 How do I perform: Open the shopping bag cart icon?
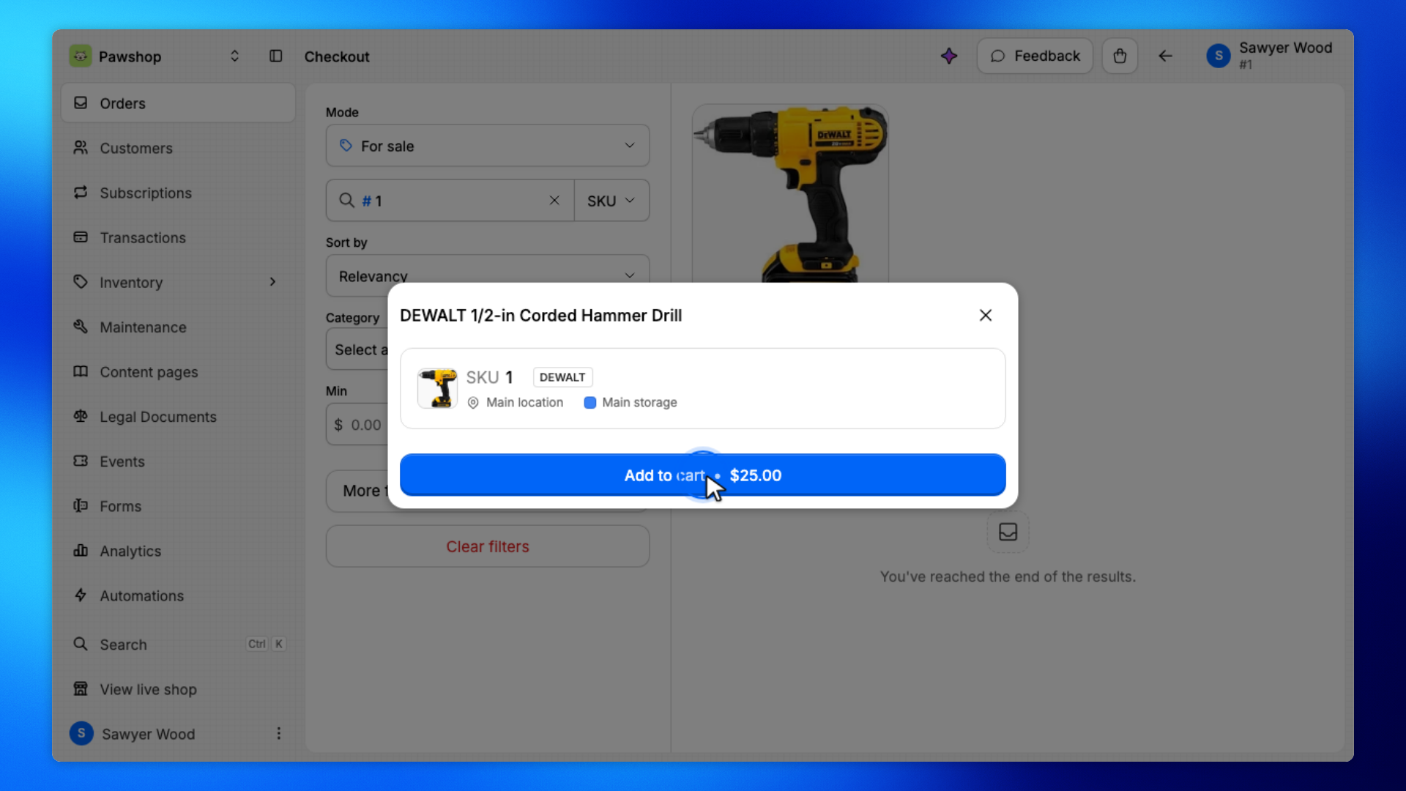1120,56
